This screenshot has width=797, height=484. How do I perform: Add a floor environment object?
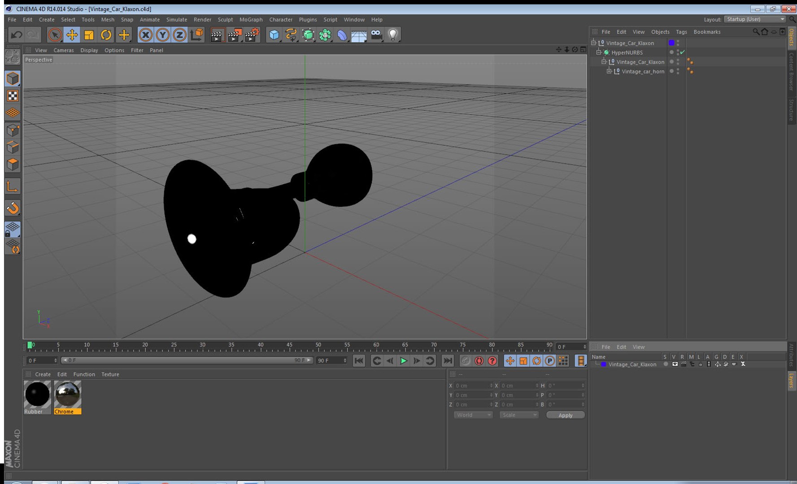pyautogui.click(x=359, y=35)
